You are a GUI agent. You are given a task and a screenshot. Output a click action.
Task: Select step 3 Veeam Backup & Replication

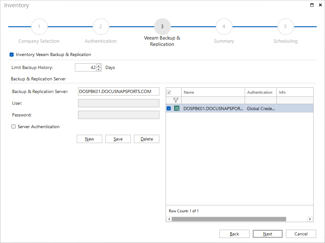162,27
